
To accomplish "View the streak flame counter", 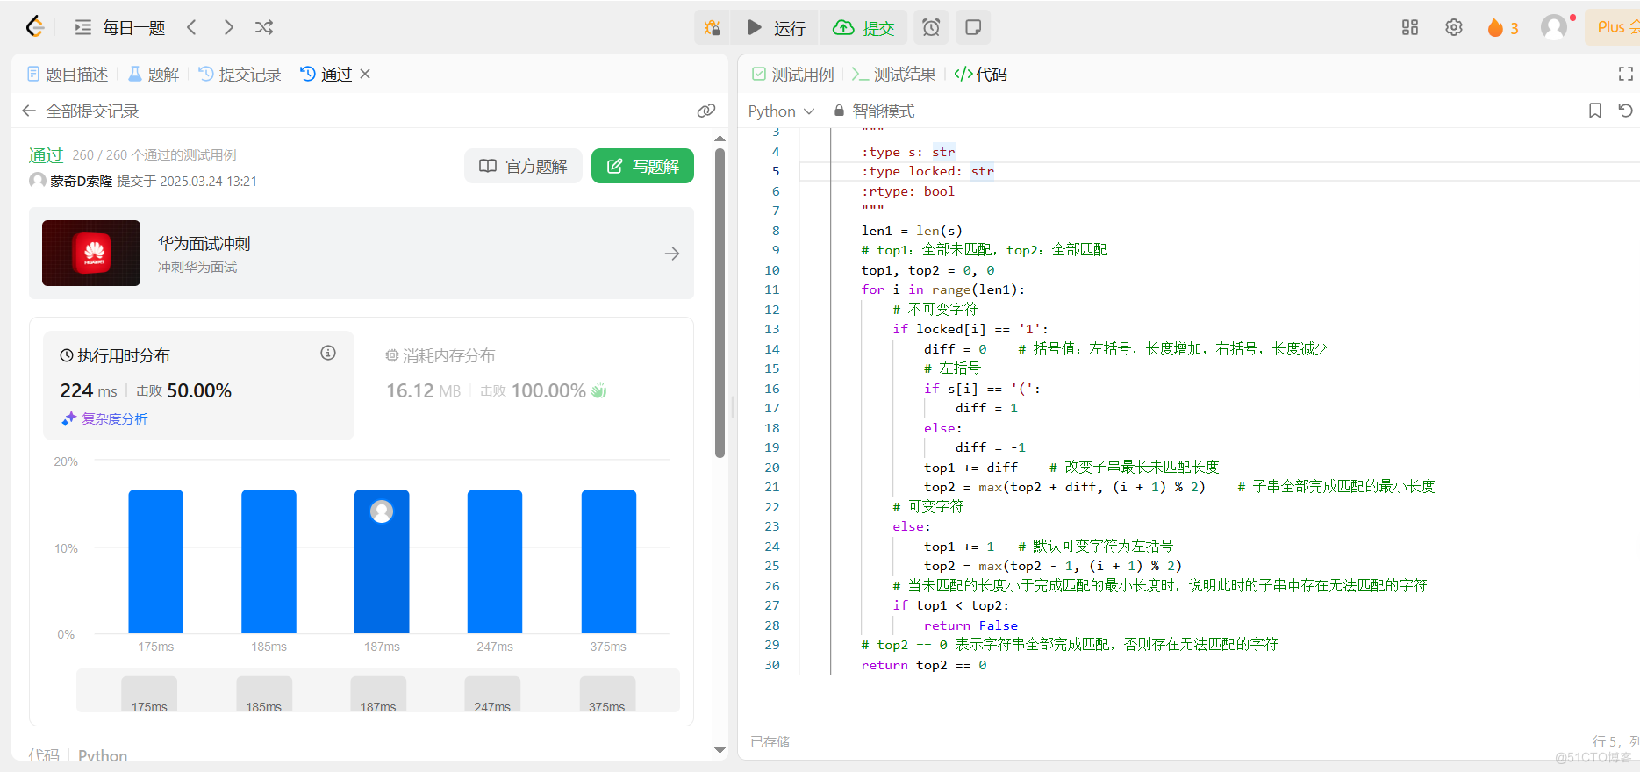I will (1503, 28).
